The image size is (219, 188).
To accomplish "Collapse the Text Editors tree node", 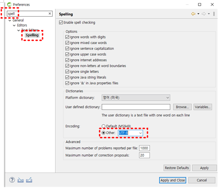I will click(18, 30).
